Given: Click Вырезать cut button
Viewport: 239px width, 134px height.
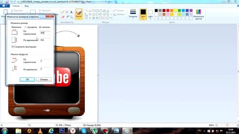Looking at the screenshot, I should click(17, 10).
